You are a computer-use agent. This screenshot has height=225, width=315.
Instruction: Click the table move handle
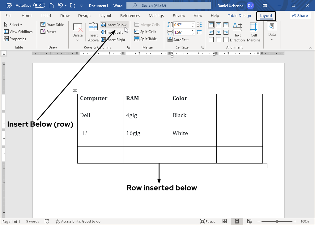coord(74,91)
